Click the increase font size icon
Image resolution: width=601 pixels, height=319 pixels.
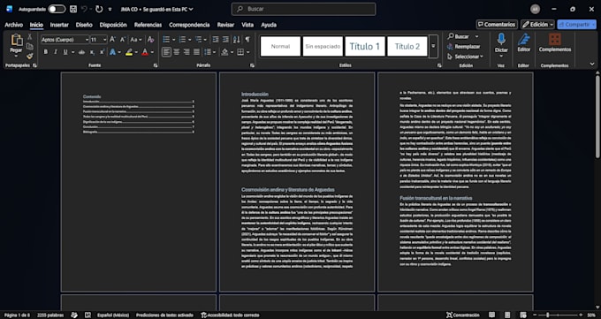point(113,40)
